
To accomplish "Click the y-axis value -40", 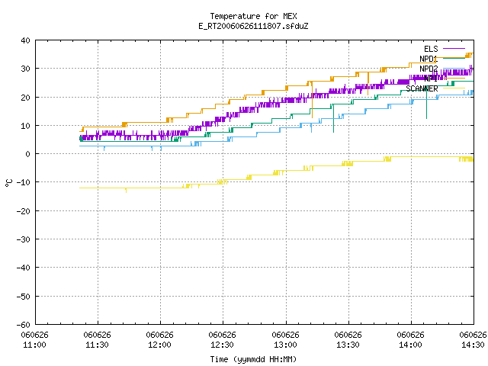I will click(x=24, y=268).
